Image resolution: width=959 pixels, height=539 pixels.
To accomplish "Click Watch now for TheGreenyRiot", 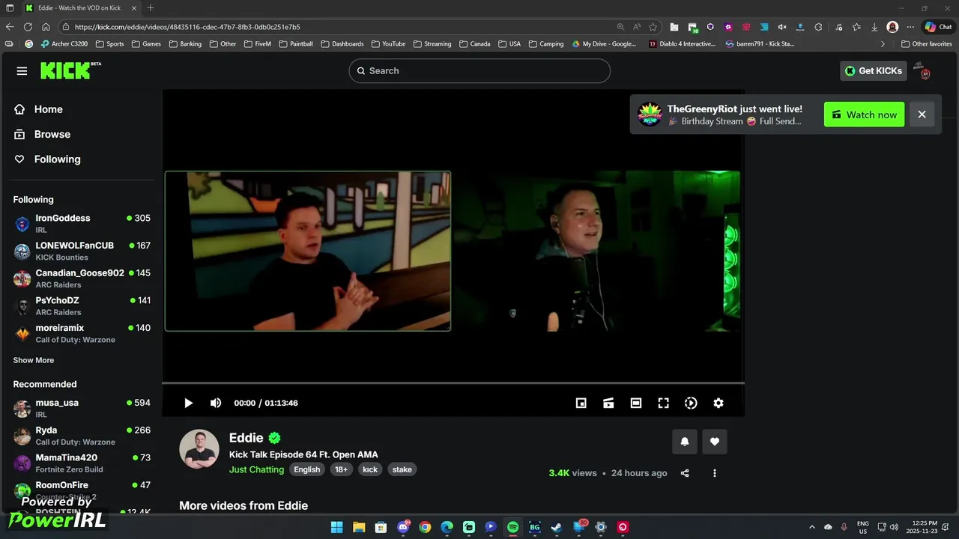I will [x=865, y=115].
